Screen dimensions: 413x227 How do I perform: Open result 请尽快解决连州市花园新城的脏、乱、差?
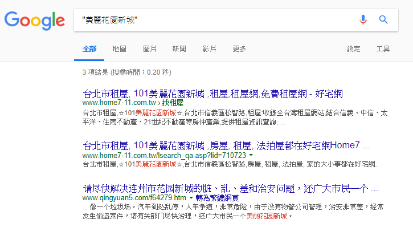click(230, 189)
